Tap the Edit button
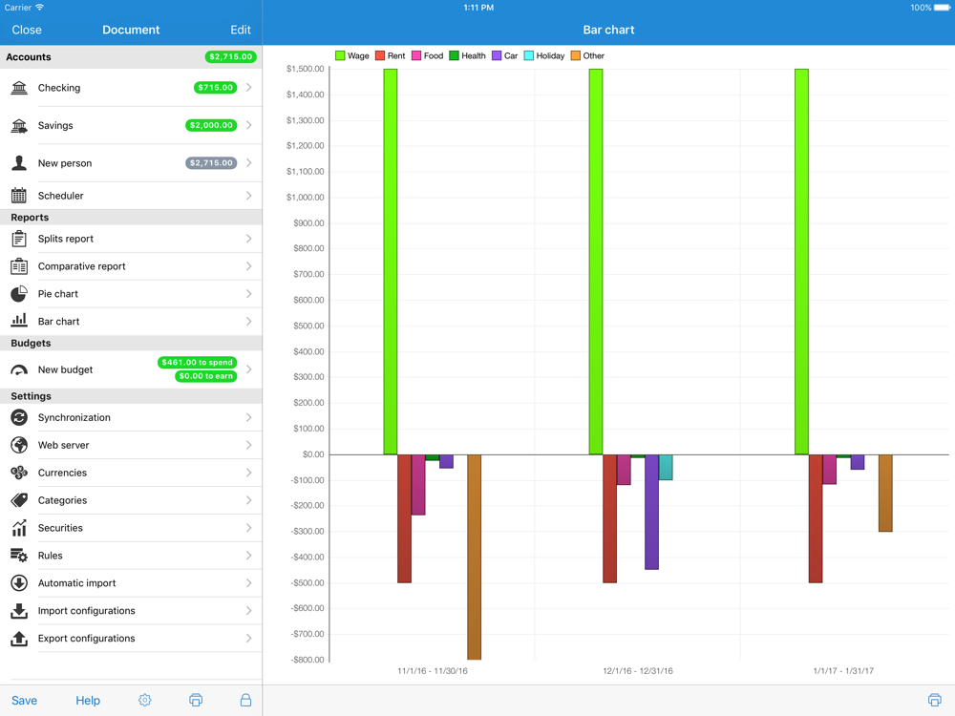The width and height of the screenshot is (955, 716). pyautogui.click(x=240, y=30)
